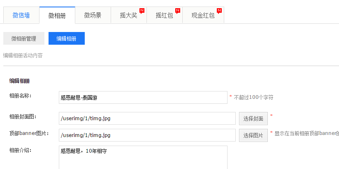Screen dimensions: 339x169
Task: Click the 相册名称 field label
Action: [x=20, y=96]
